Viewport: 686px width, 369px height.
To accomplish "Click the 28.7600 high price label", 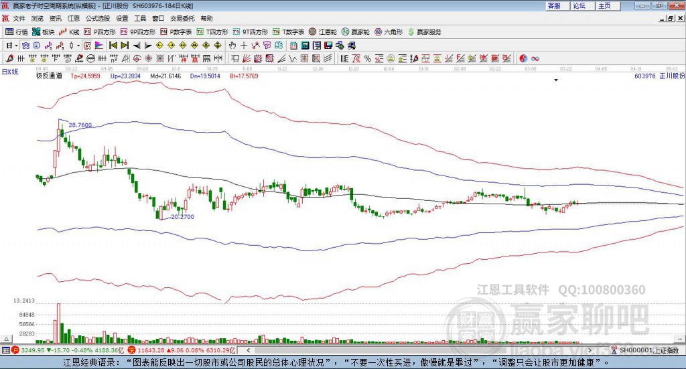I will [80, 125].
